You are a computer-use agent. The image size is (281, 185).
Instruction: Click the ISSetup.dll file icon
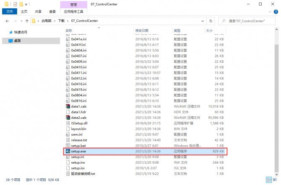click(x=68, y=123)
